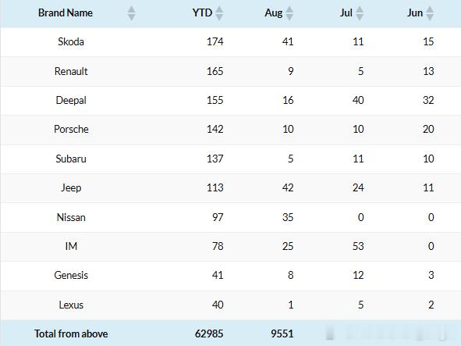Select the YTD header label
Viewport: 461px width, 346px height.
[x=202, y=13]
